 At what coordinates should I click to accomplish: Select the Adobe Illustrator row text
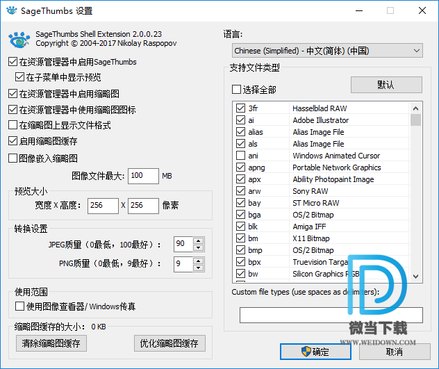(x=321, y=120)
